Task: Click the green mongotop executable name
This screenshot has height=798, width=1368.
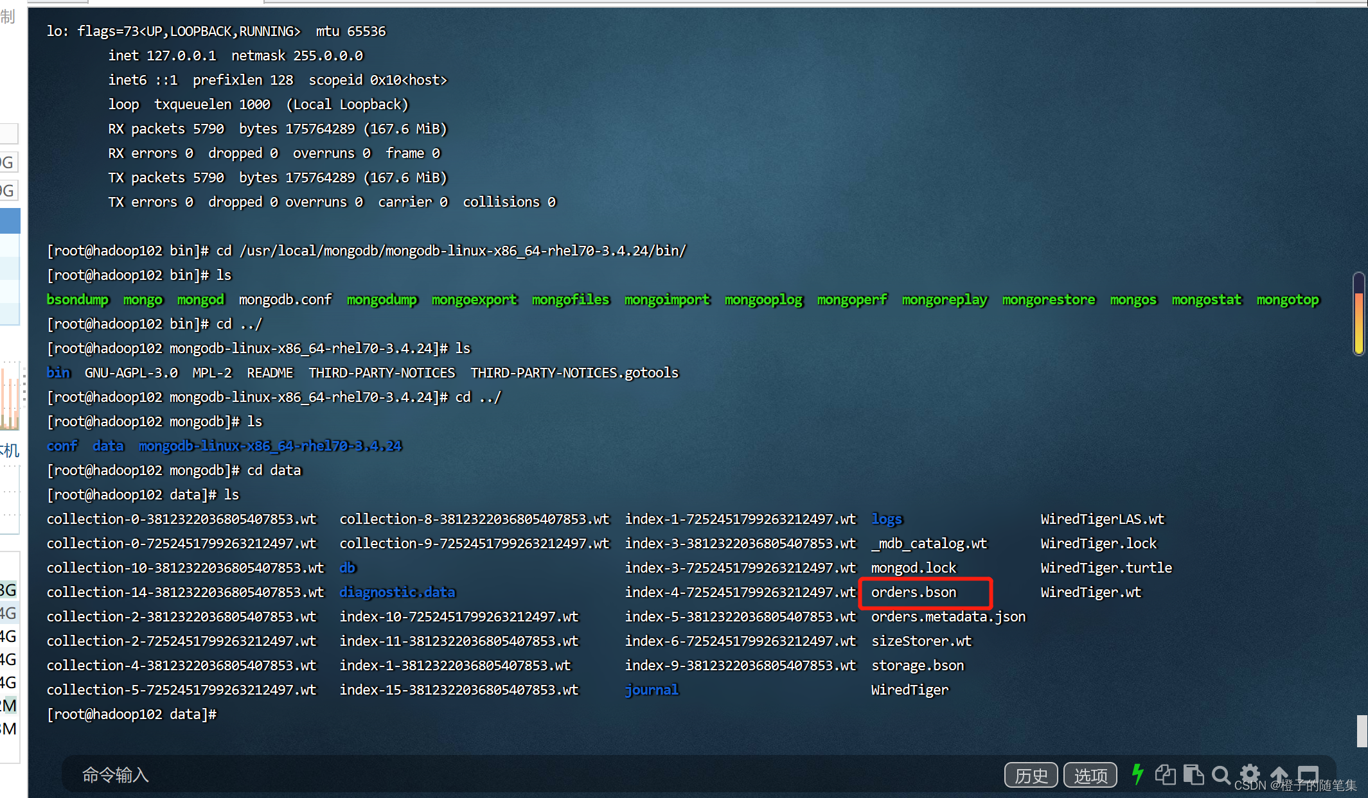Action: [1288, 299]
